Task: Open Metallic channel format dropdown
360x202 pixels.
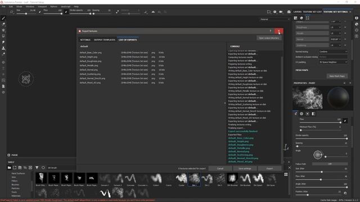Action: (x=336, y=33)
